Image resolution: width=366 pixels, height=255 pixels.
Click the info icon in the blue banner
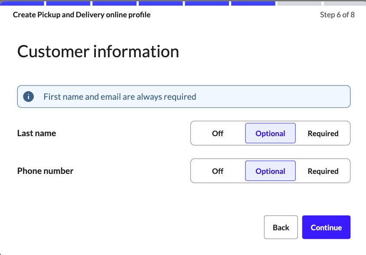click(29, 96)
